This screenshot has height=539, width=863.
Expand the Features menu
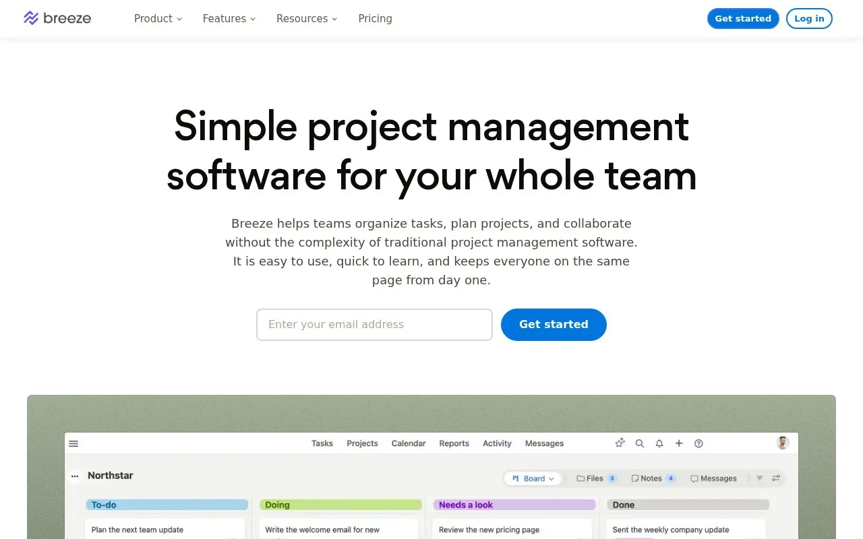[x=229, y=19]
